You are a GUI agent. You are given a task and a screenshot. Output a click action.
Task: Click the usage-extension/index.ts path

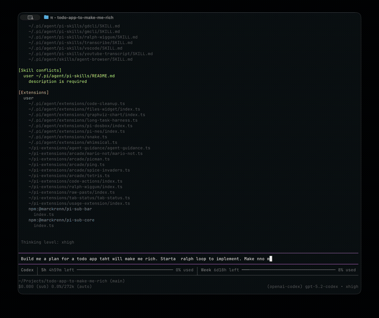tap(79, 203)
